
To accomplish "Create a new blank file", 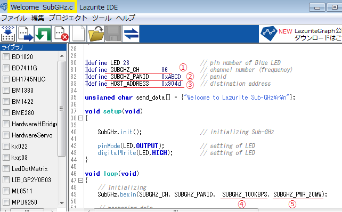I will tap(78, 34).
